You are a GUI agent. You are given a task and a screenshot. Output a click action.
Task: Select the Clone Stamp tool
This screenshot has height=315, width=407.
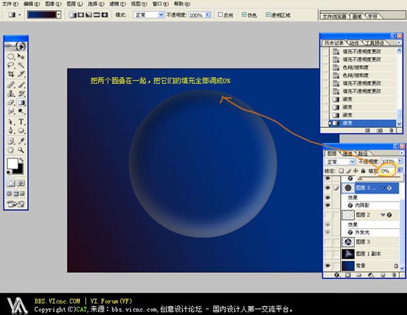click(11, 93)
